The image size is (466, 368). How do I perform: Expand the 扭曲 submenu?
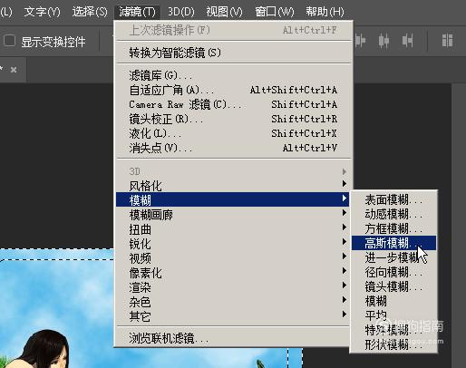pos(233,228)
